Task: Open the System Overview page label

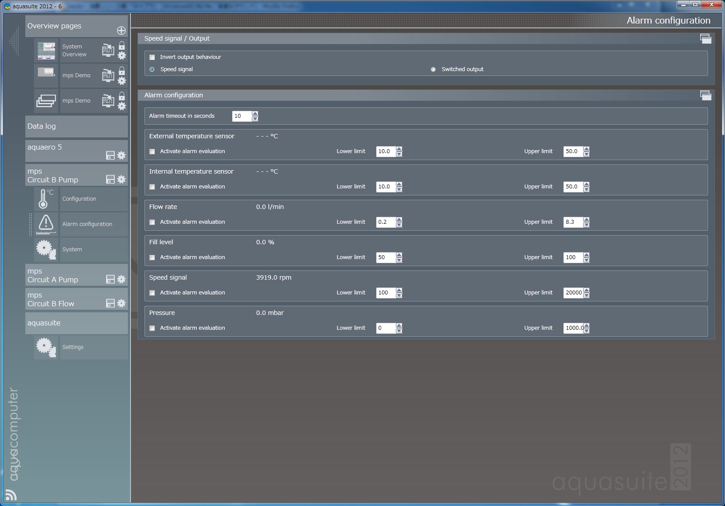Action: [74, 51]
